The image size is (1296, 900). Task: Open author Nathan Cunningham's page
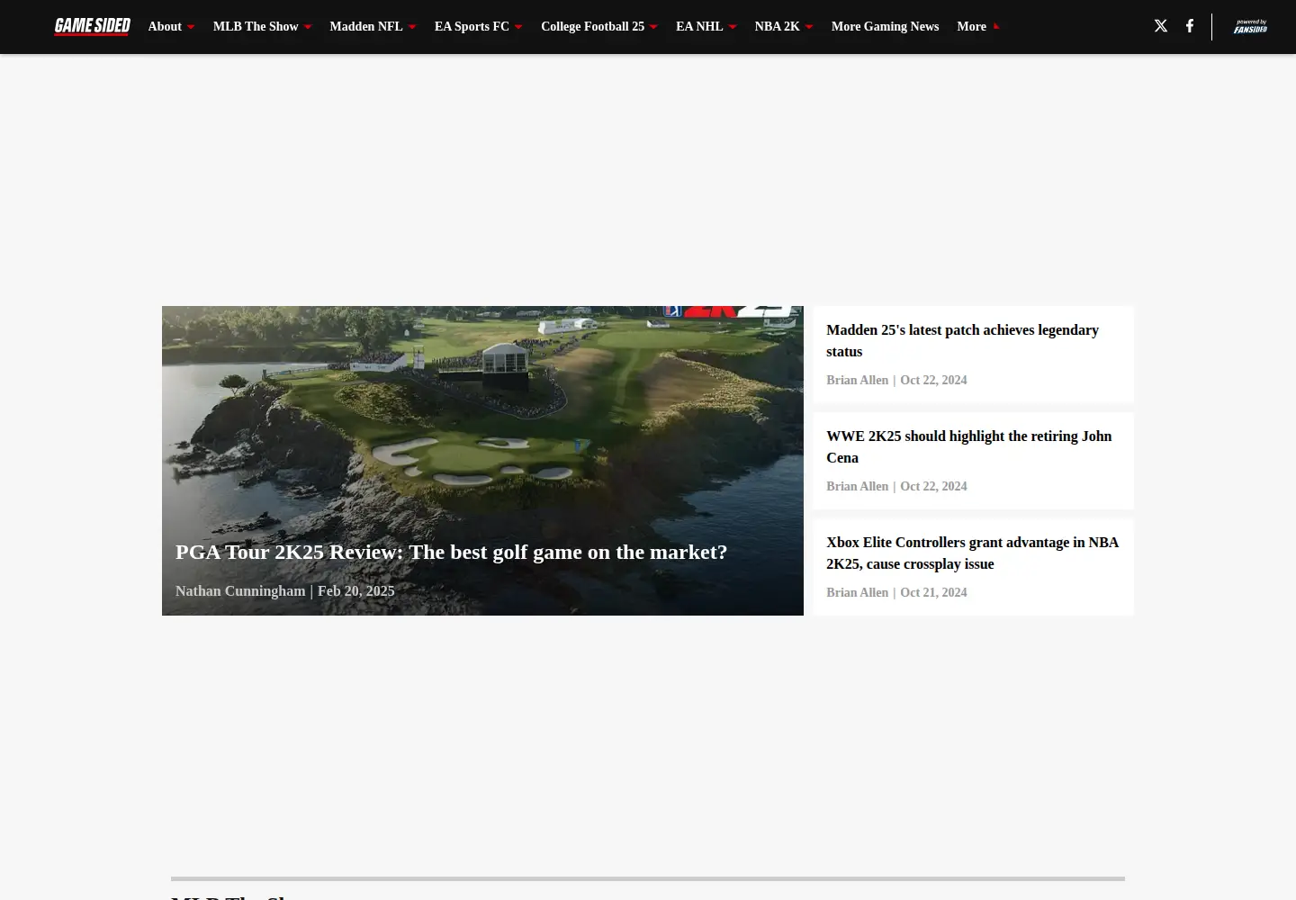click(240, 591)
